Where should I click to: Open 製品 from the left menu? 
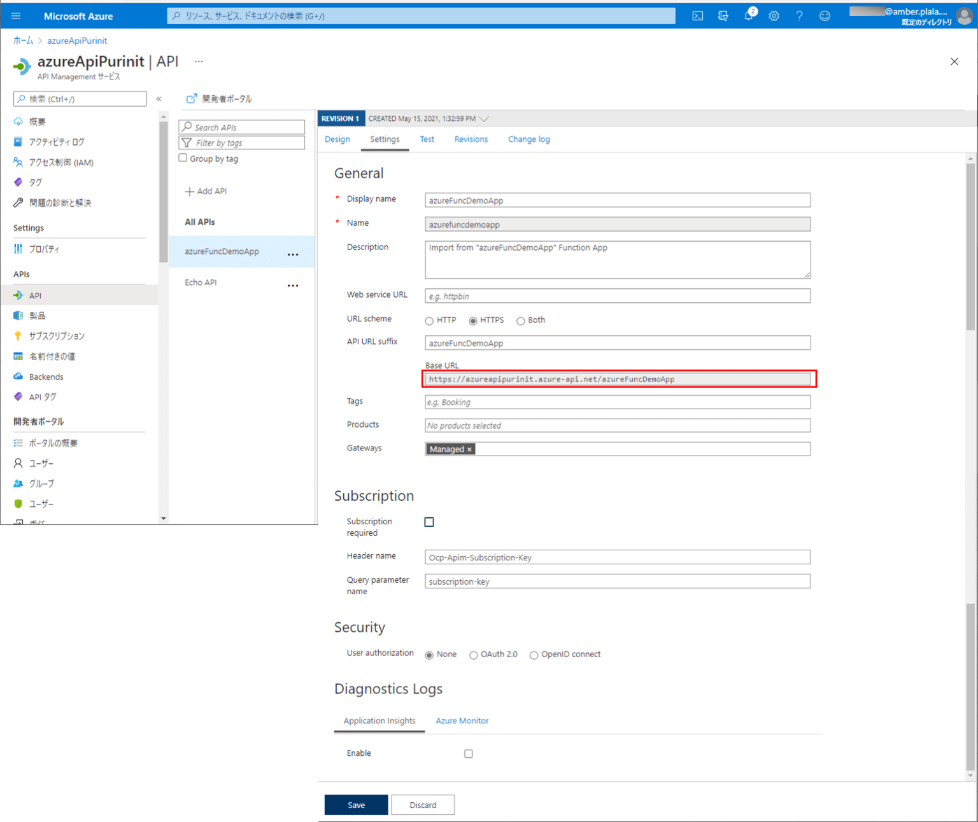37,315
